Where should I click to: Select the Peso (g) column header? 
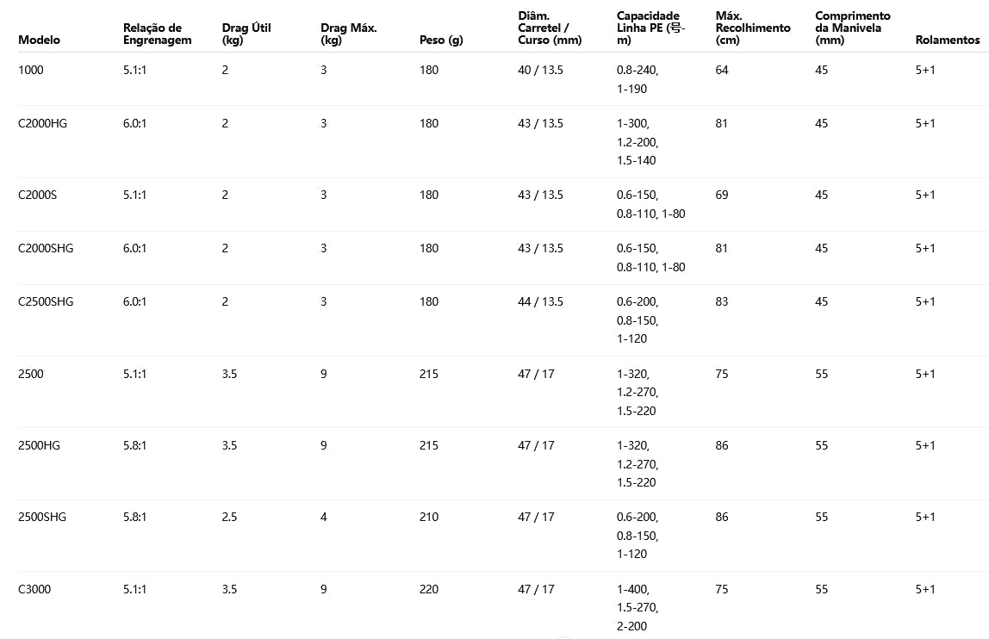pos(441,40)
